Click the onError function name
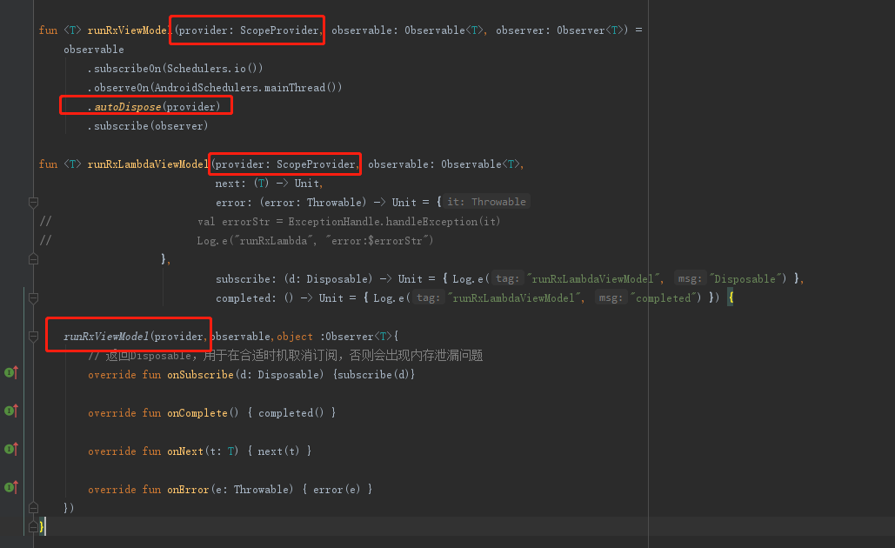This screenshot has height=548, width=895. coord(188,489)
